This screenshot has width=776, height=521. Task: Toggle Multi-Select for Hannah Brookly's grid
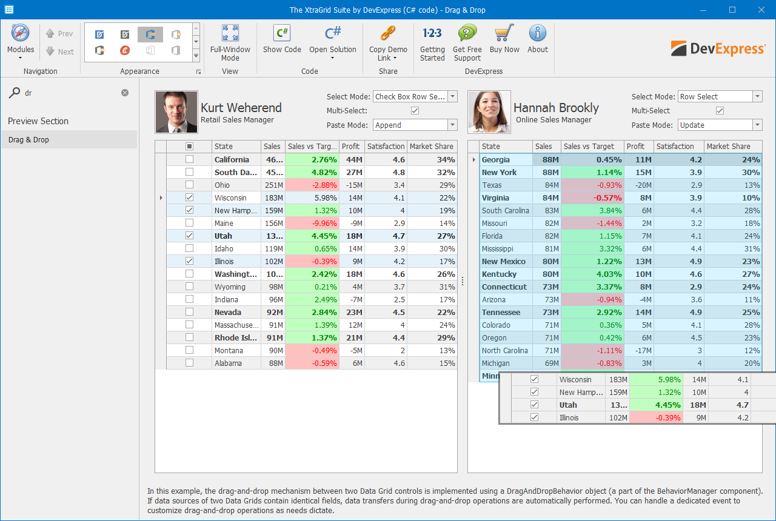click(720, 110)
